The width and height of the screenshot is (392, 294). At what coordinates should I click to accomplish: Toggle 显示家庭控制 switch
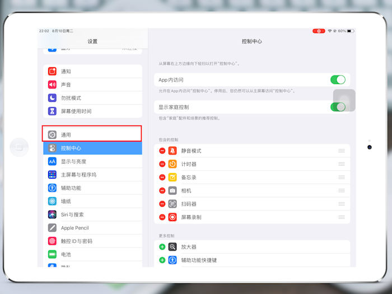click(338, 107)
